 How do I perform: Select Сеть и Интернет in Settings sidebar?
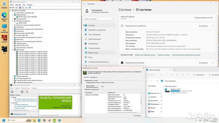click(x=99, y=34)
